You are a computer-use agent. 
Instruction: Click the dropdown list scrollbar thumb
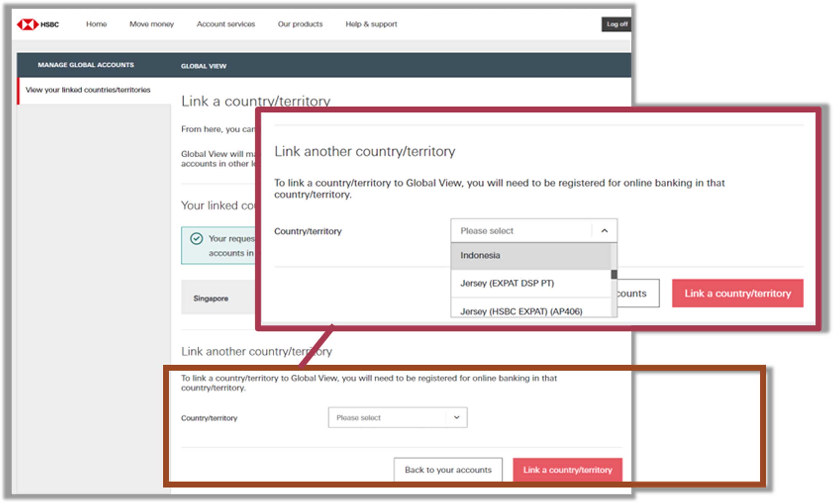pyautogui.click(x=614, y=274)
